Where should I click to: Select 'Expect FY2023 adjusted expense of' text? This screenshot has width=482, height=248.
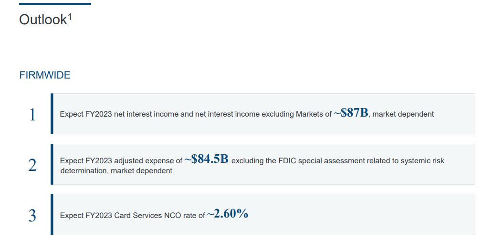(121, 161)
